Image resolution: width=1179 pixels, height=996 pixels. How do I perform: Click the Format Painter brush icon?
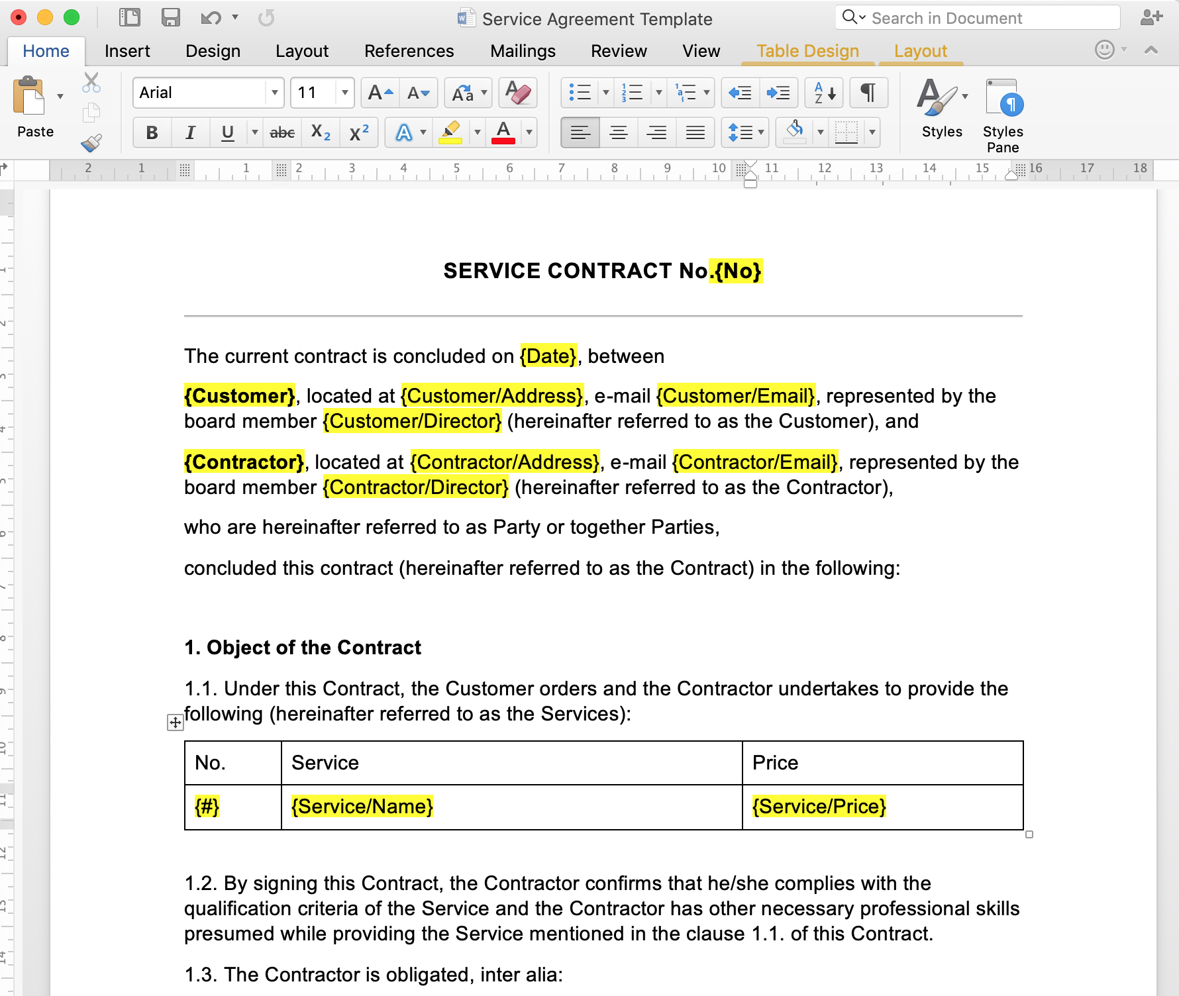[91, 142]
